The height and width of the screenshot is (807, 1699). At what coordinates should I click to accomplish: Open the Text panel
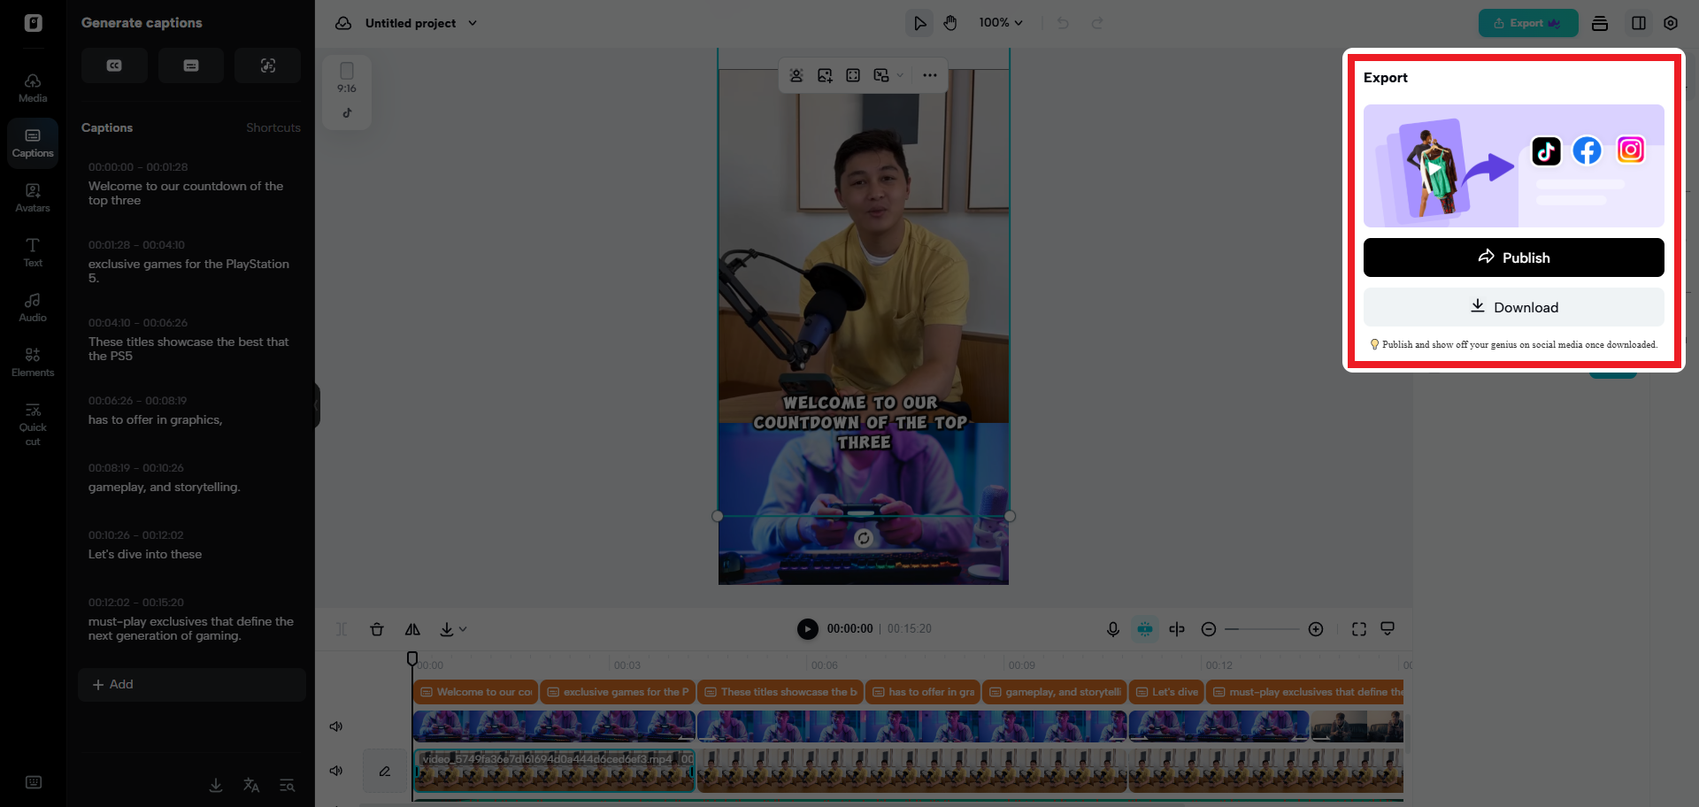32,251
